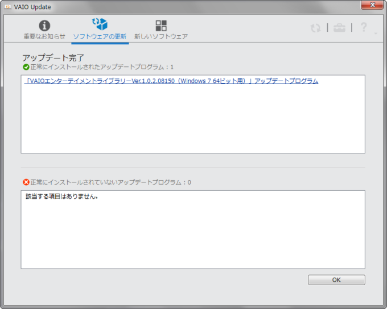
Task: Click the question mark help icon
Action: pos(364,27)
